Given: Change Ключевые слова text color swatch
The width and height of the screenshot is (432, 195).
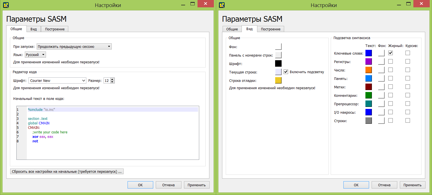Looking at the screenshot, I should 369,53.
